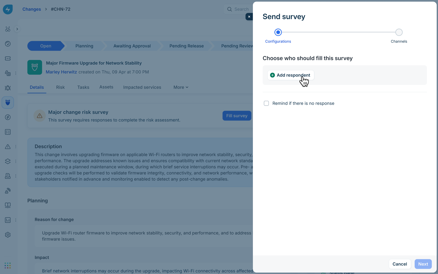
Task: Select the Channels step indicator
Action: 399,32
